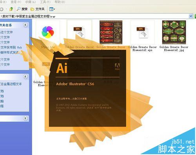Click the 这个文件 rename task link
The height and width of the screenshot is (155, 196).
point(6,32)
